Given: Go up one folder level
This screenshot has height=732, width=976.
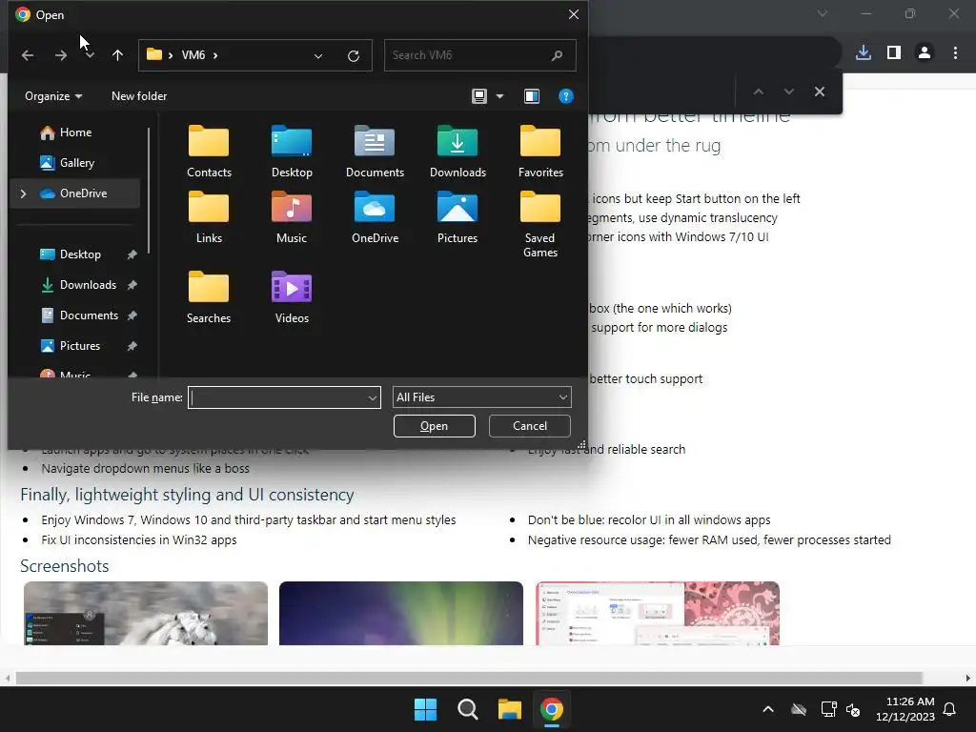Looking at the screenshot, I should pyautogui.click(x=117, y=55).
